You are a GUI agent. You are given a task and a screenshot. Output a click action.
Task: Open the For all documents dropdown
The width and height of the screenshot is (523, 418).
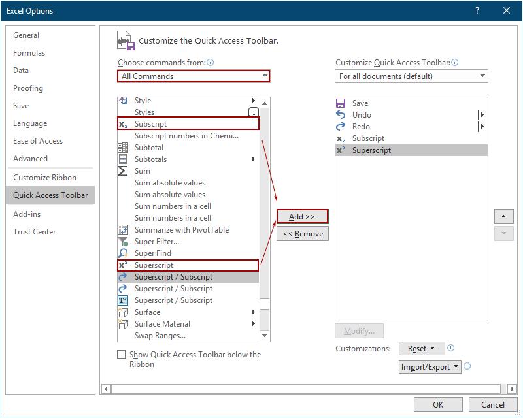pyautogui.click(x=412, y=76)
